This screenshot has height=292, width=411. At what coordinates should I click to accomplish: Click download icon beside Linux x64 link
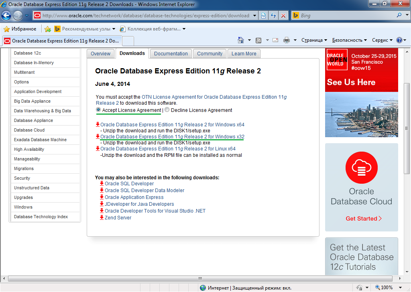(98, 148)
